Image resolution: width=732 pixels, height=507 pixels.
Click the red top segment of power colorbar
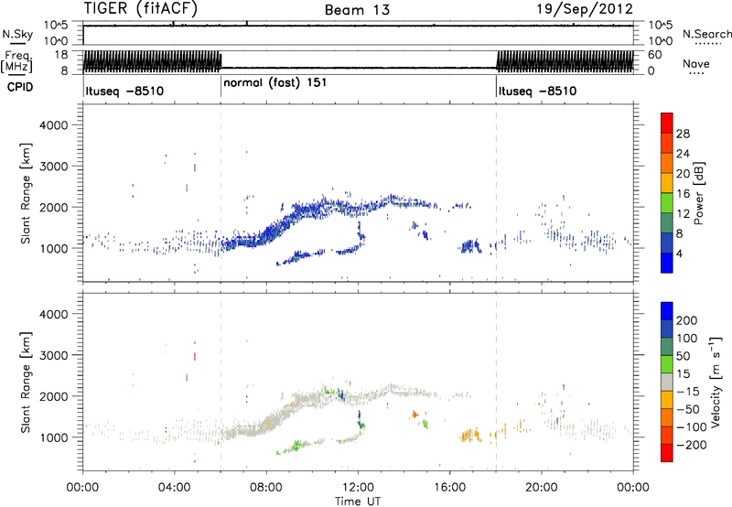(667, 123)
